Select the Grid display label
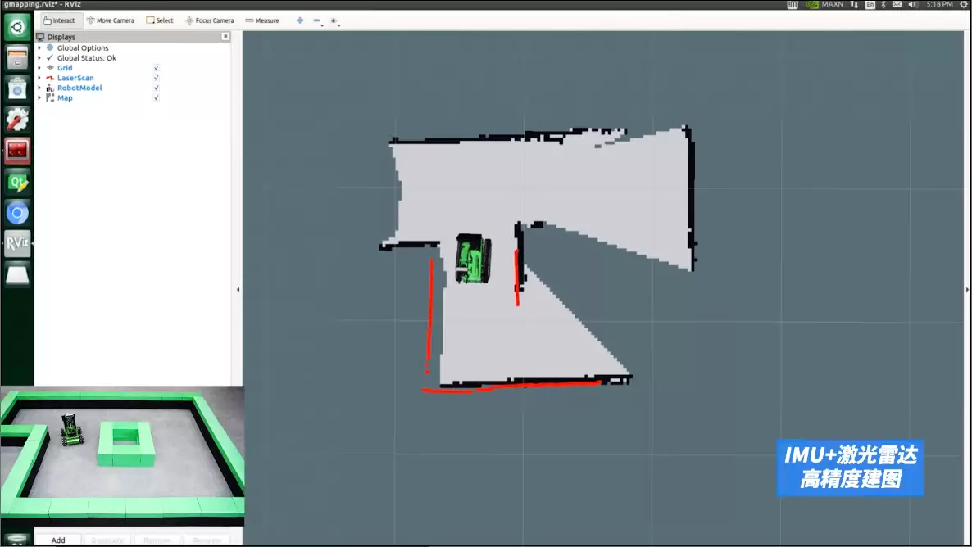This screenshot has height=547, width=972. point(65,67)
